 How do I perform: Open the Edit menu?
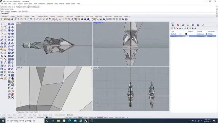tap(5, 4)
